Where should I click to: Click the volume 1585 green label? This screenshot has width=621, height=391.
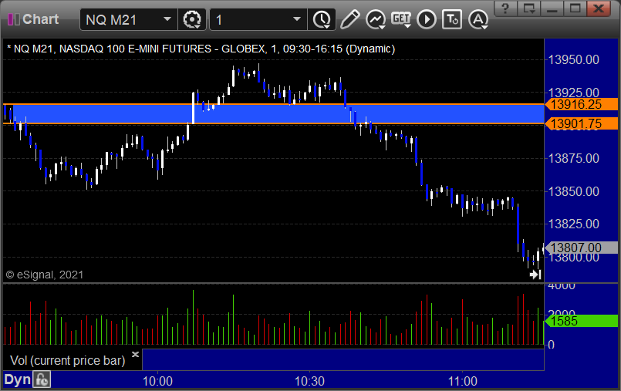pyautogui.click(x=582, y=321)
